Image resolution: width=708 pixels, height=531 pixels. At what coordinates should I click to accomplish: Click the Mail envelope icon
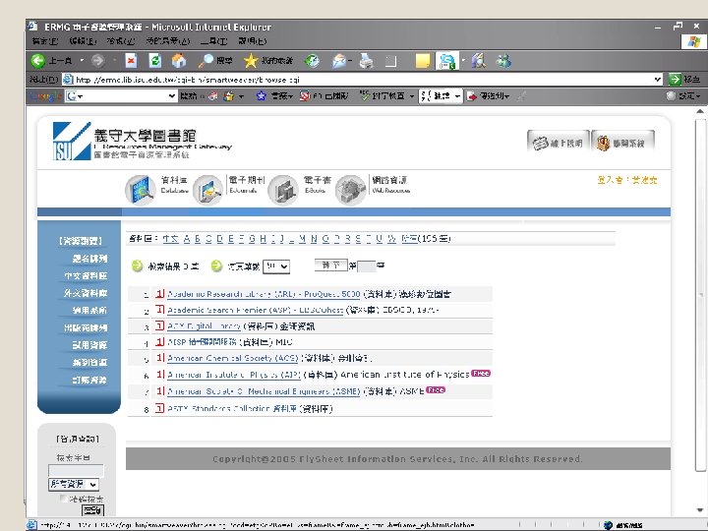tap(338, 61)
